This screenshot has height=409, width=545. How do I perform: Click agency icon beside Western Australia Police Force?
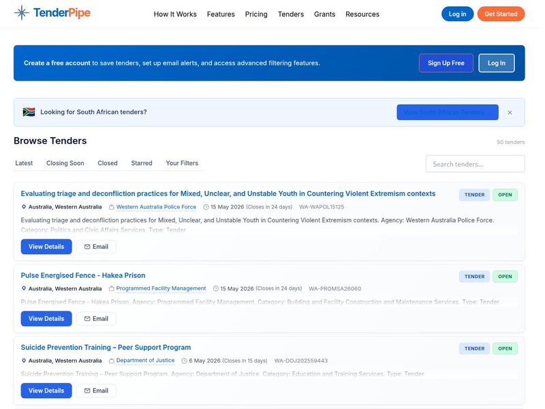click(x=112, y=207)
